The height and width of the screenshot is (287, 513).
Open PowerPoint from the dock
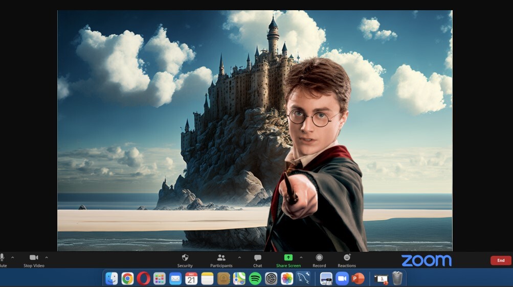(358, 278)
